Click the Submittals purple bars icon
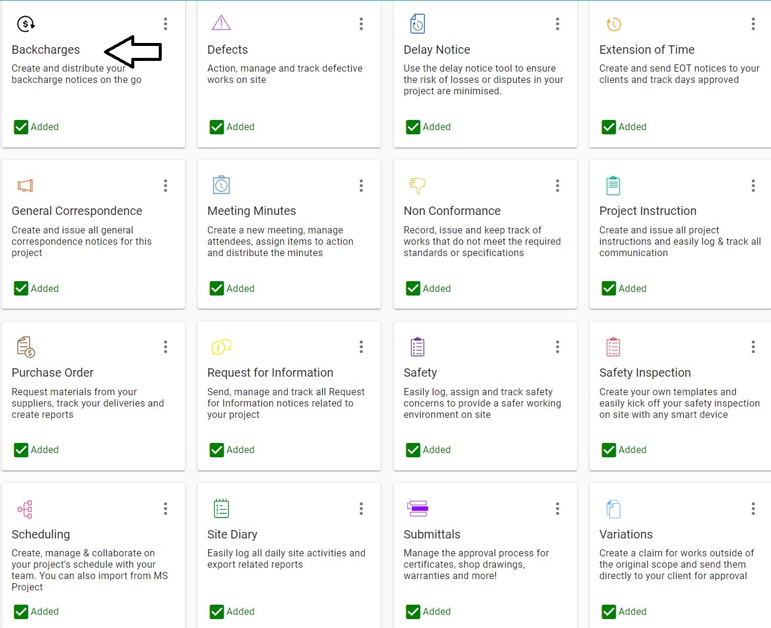Viewport: 771px width, 628px height. point(418,509)
